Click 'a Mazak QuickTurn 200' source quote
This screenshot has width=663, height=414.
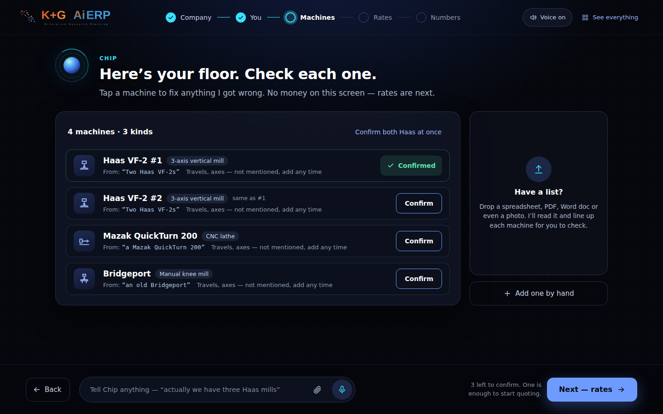163,247
